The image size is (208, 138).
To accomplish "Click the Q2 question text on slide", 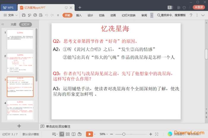I will click(x=95, y=41).
